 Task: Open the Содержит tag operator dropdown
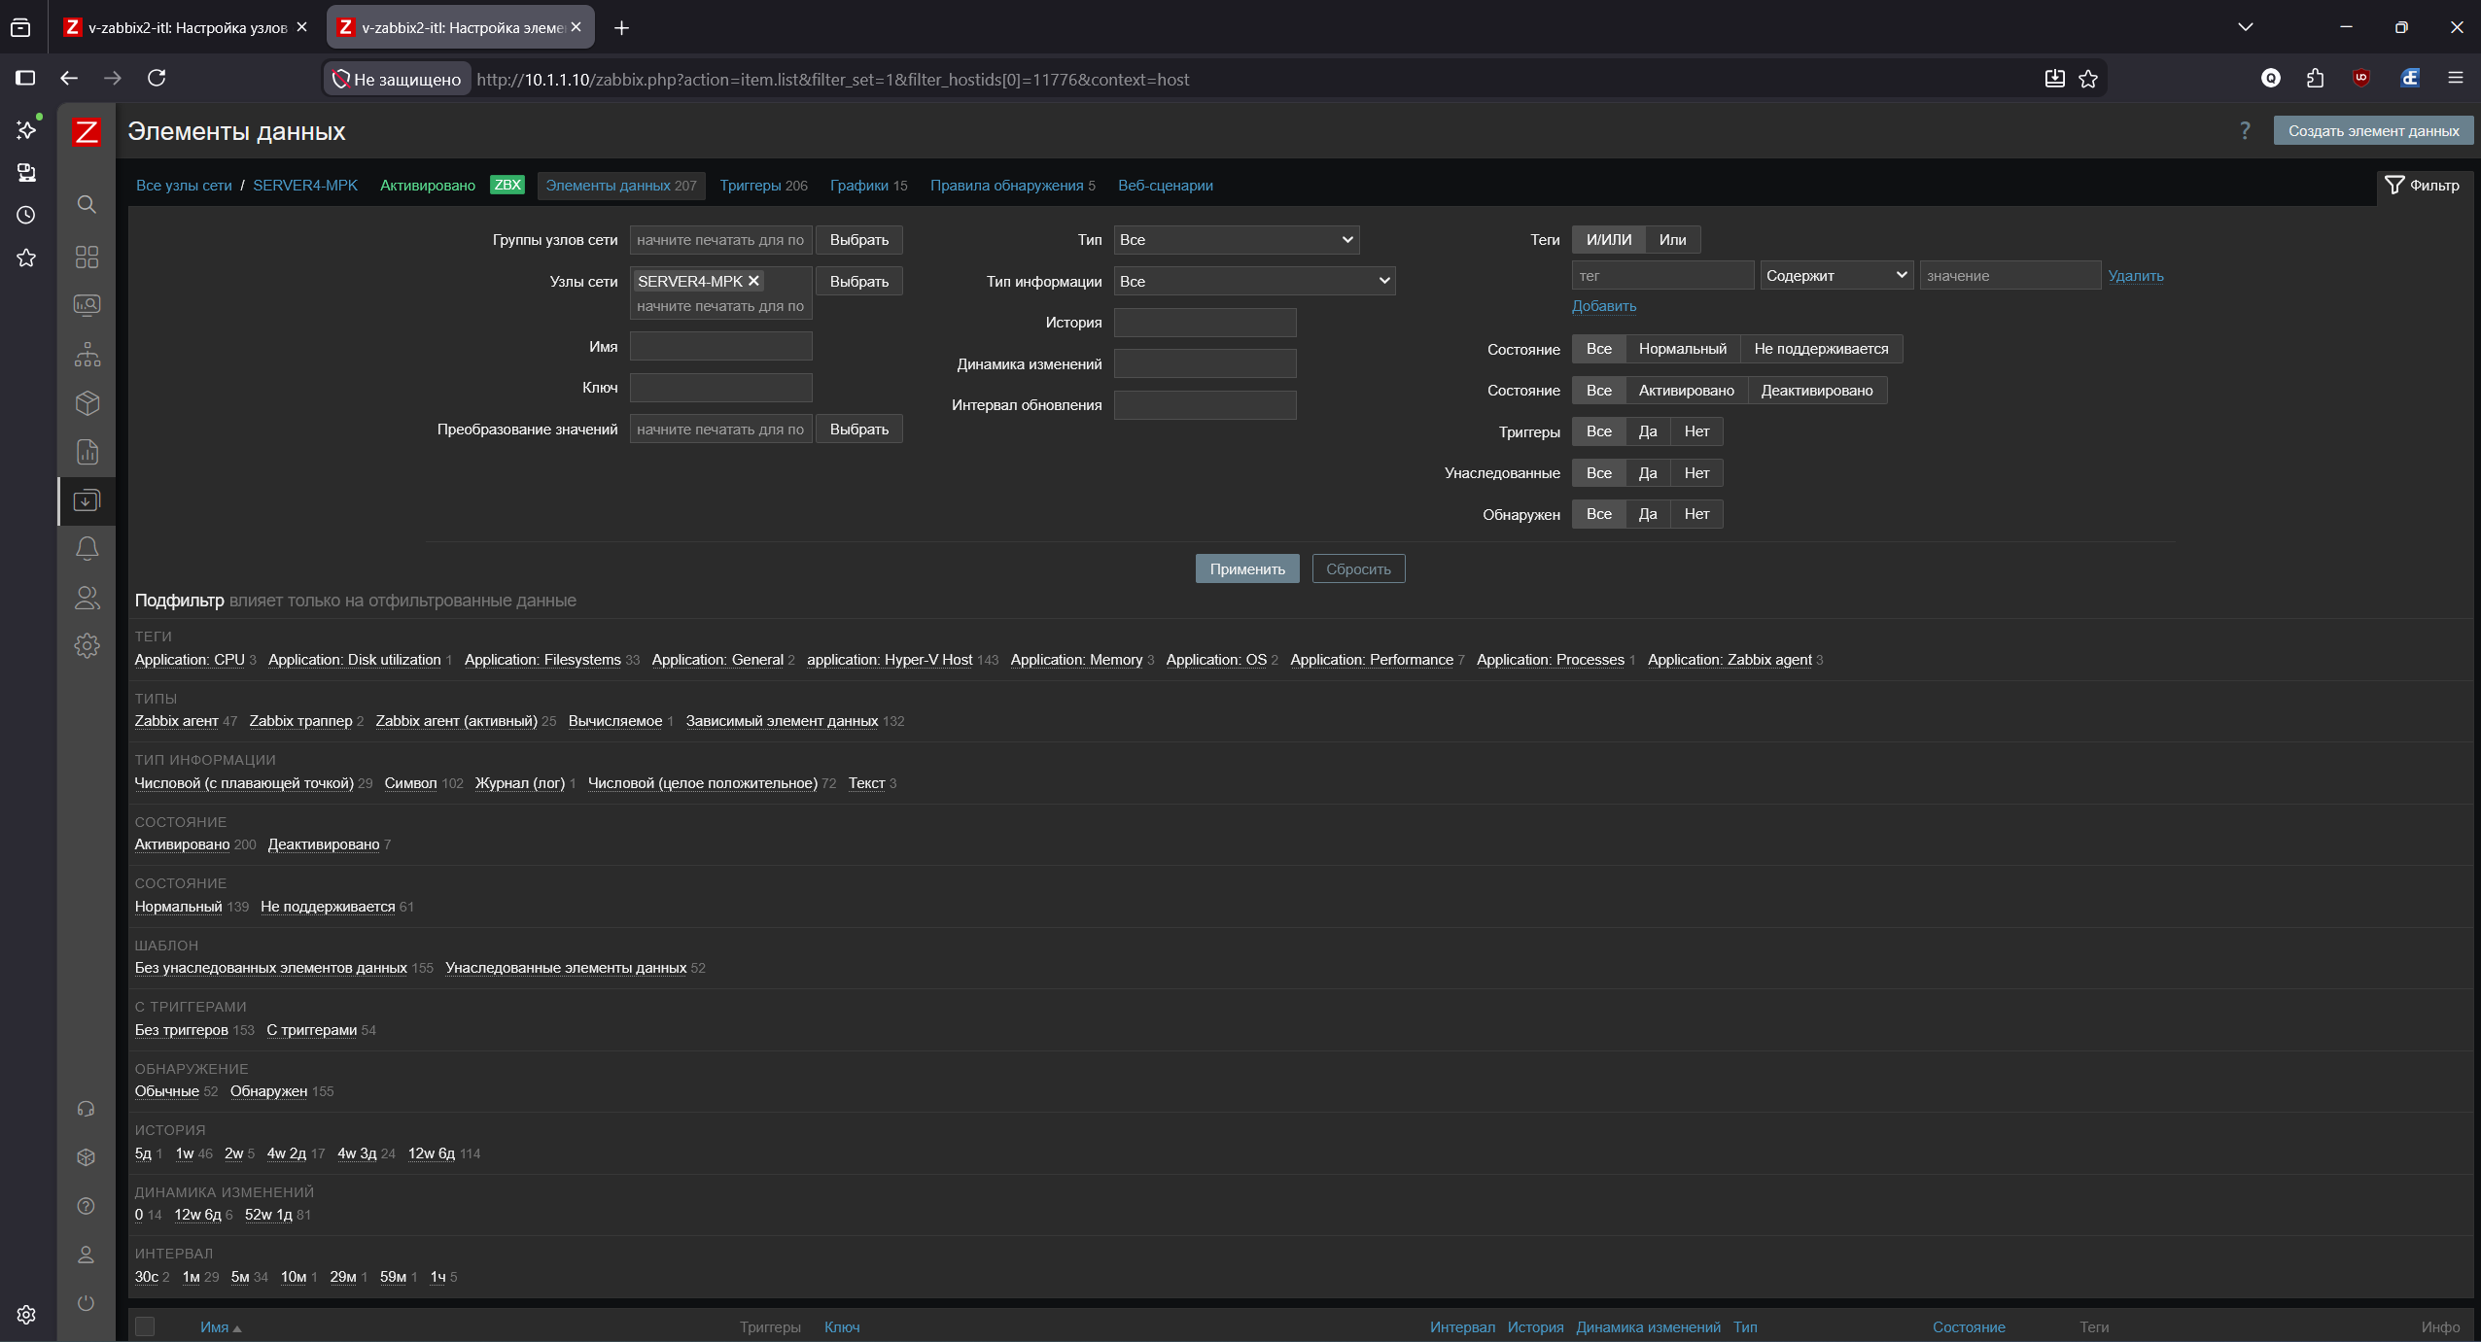pyautogui.click(x=1836, y=276)
